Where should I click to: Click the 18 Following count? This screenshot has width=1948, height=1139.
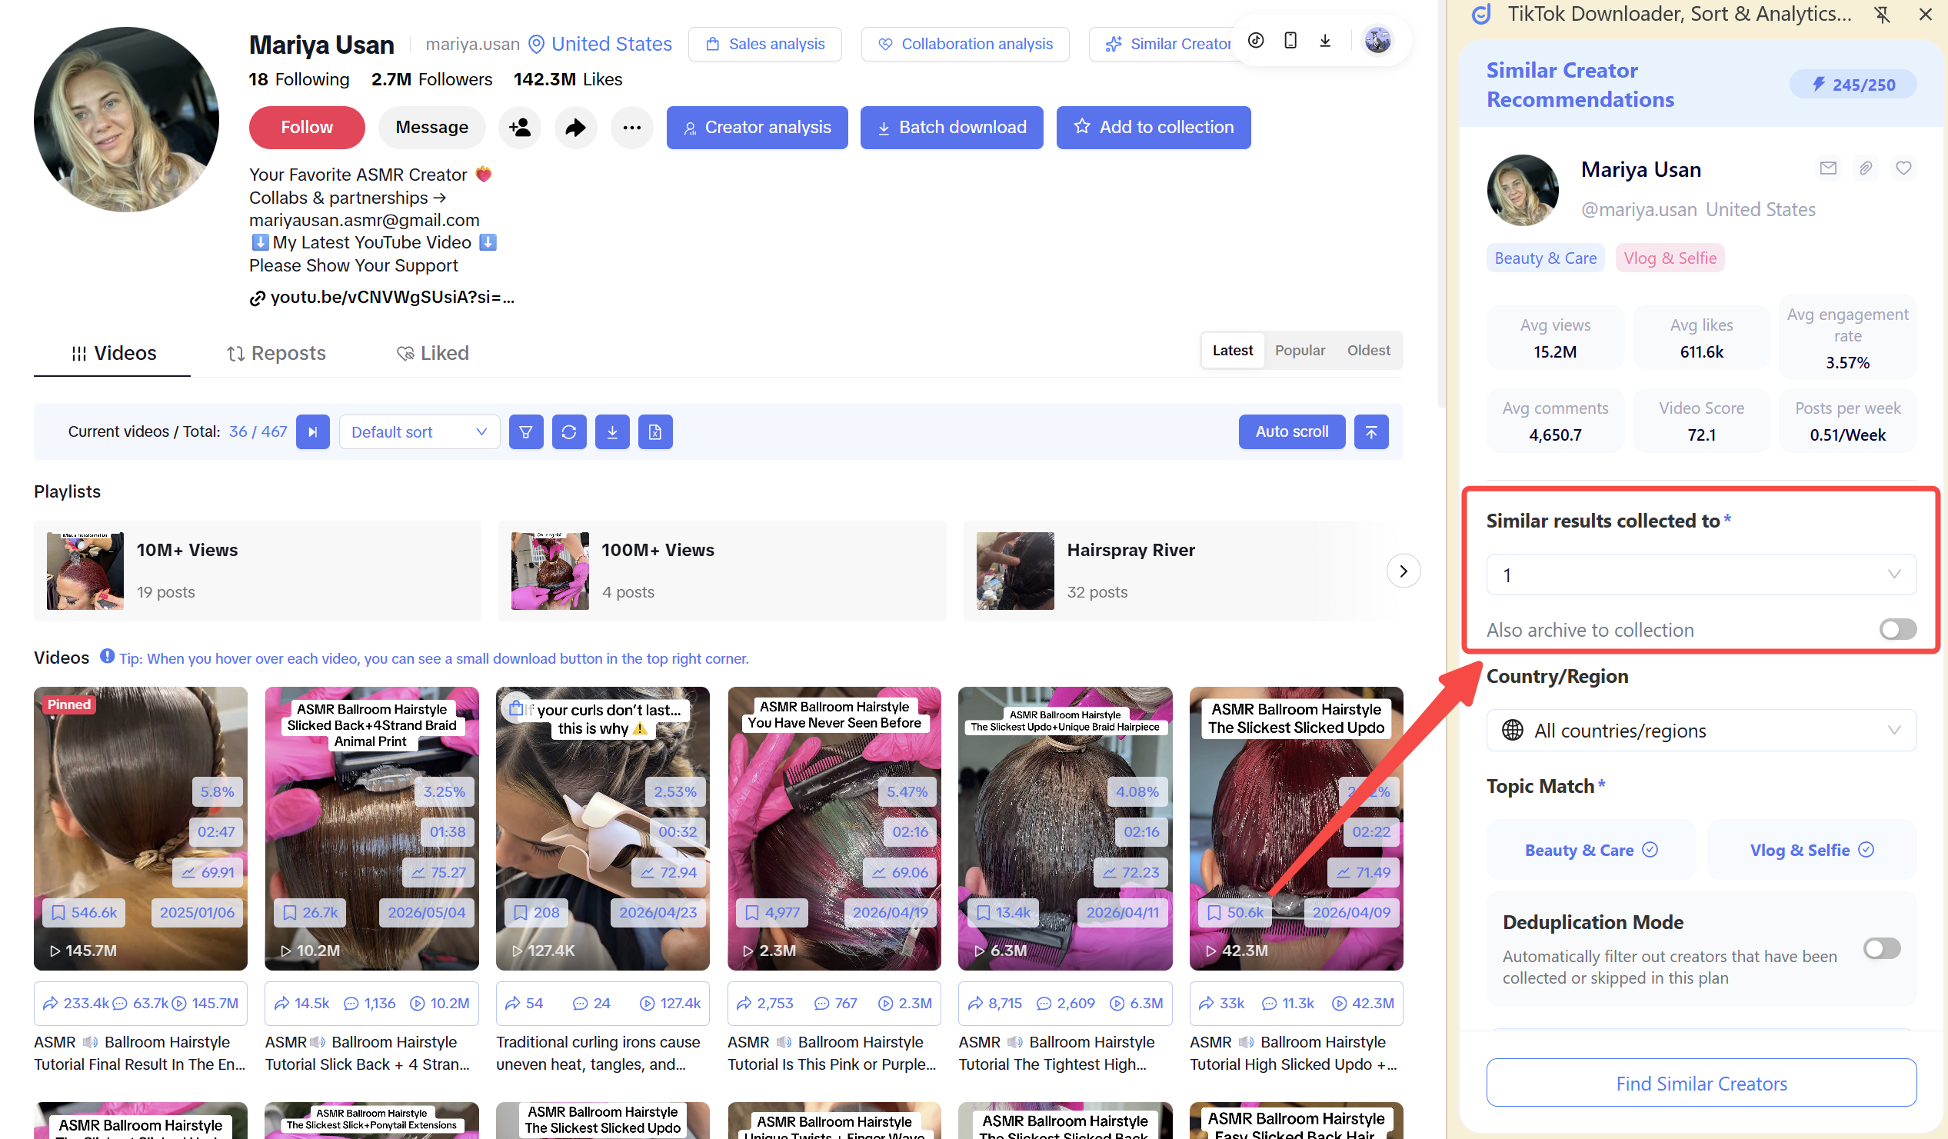[x=299, y=80]
